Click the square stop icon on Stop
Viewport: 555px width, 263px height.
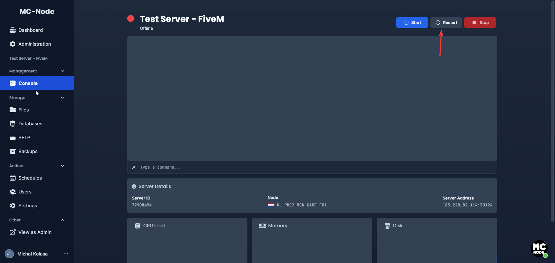474,23
